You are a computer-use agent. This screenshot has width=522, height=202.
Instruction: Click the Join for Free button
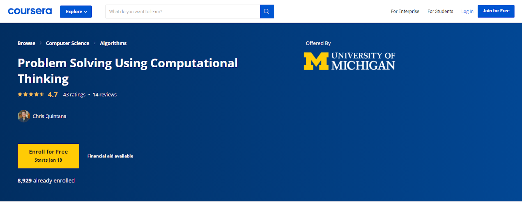[496, 11]
